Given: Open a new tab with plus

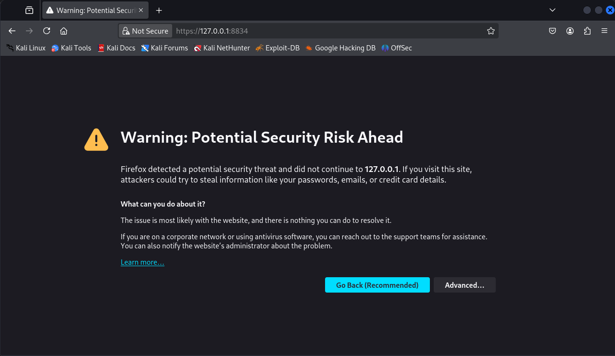Looking at the screenshot, I should click(159, 10).
